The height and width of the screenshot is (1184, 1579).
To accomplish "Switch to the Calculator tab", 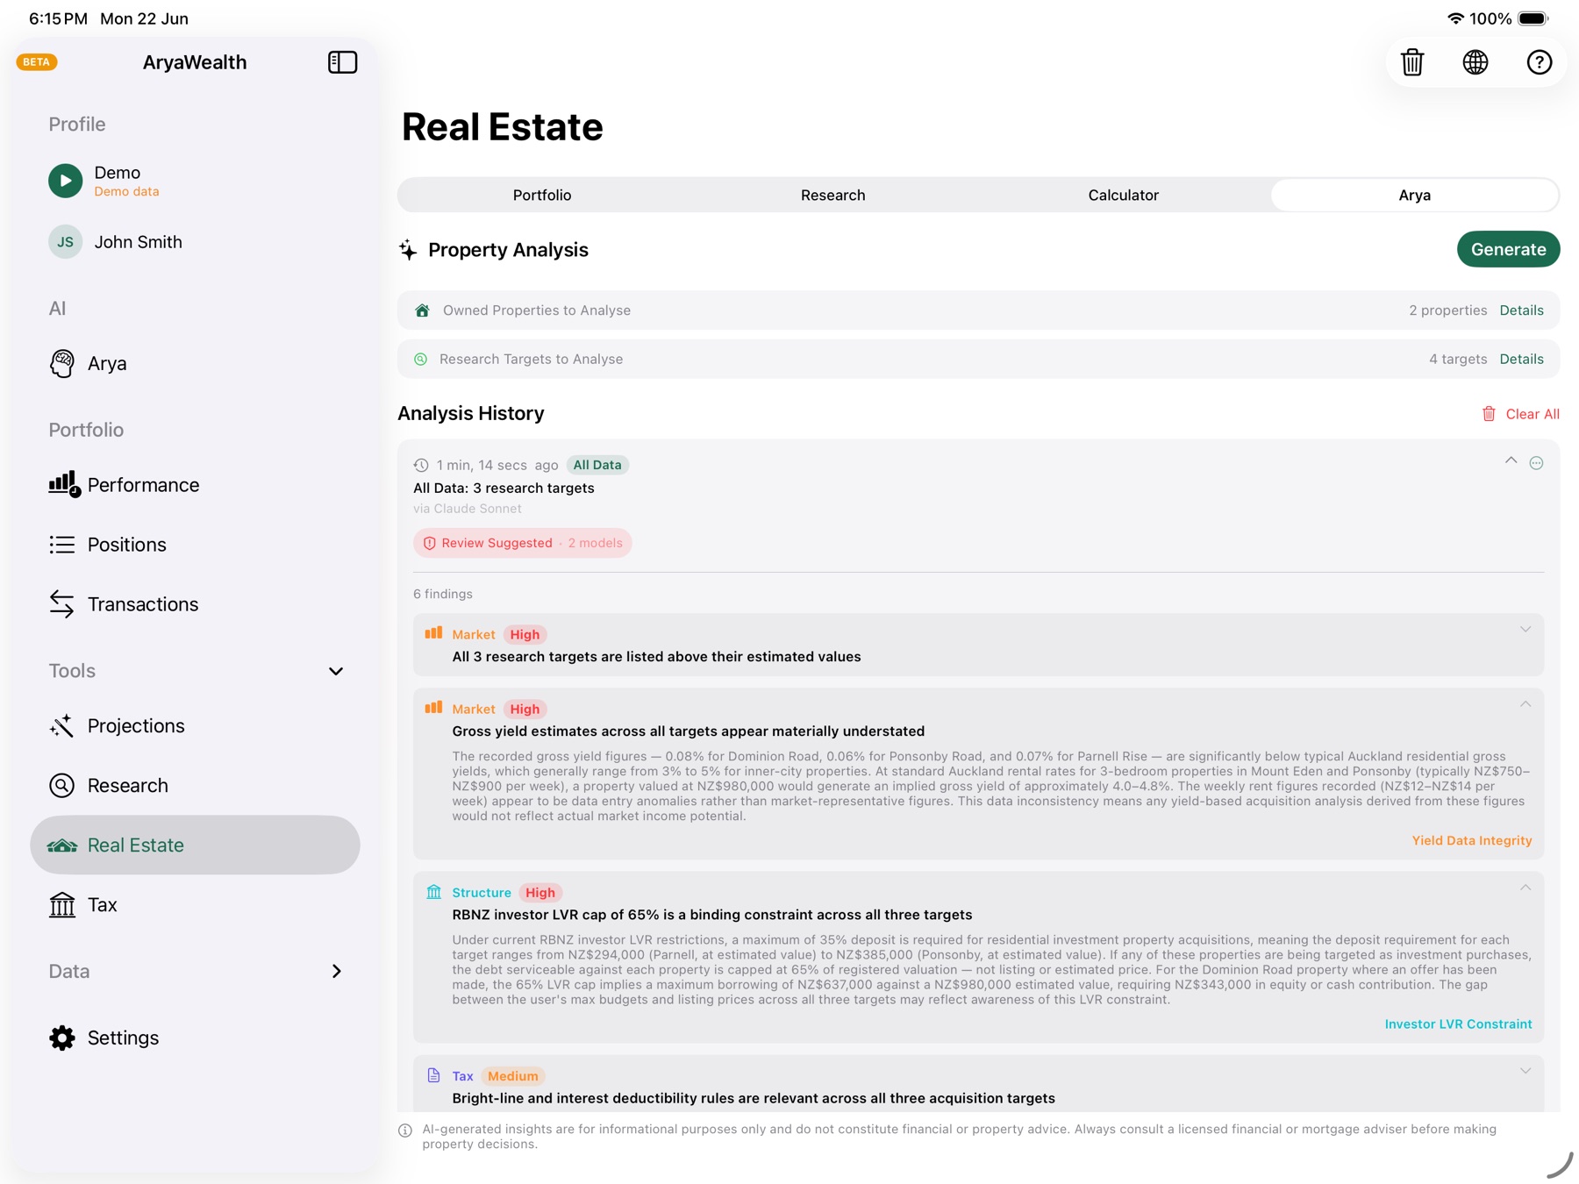I will (x=1123, y=195).
